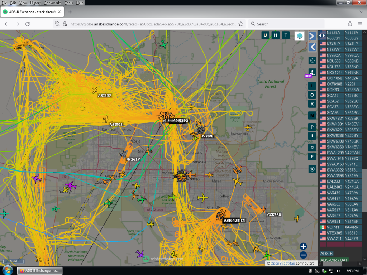The width and height of the screenshot is (367, 275).
Task: Toggle the U button on the map
Action: [x=265, y=35]
